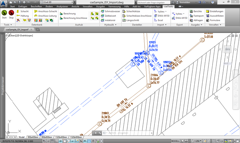Click the binoculars search icon
This screenshot has width=240, height=143.
pos(173,2)
